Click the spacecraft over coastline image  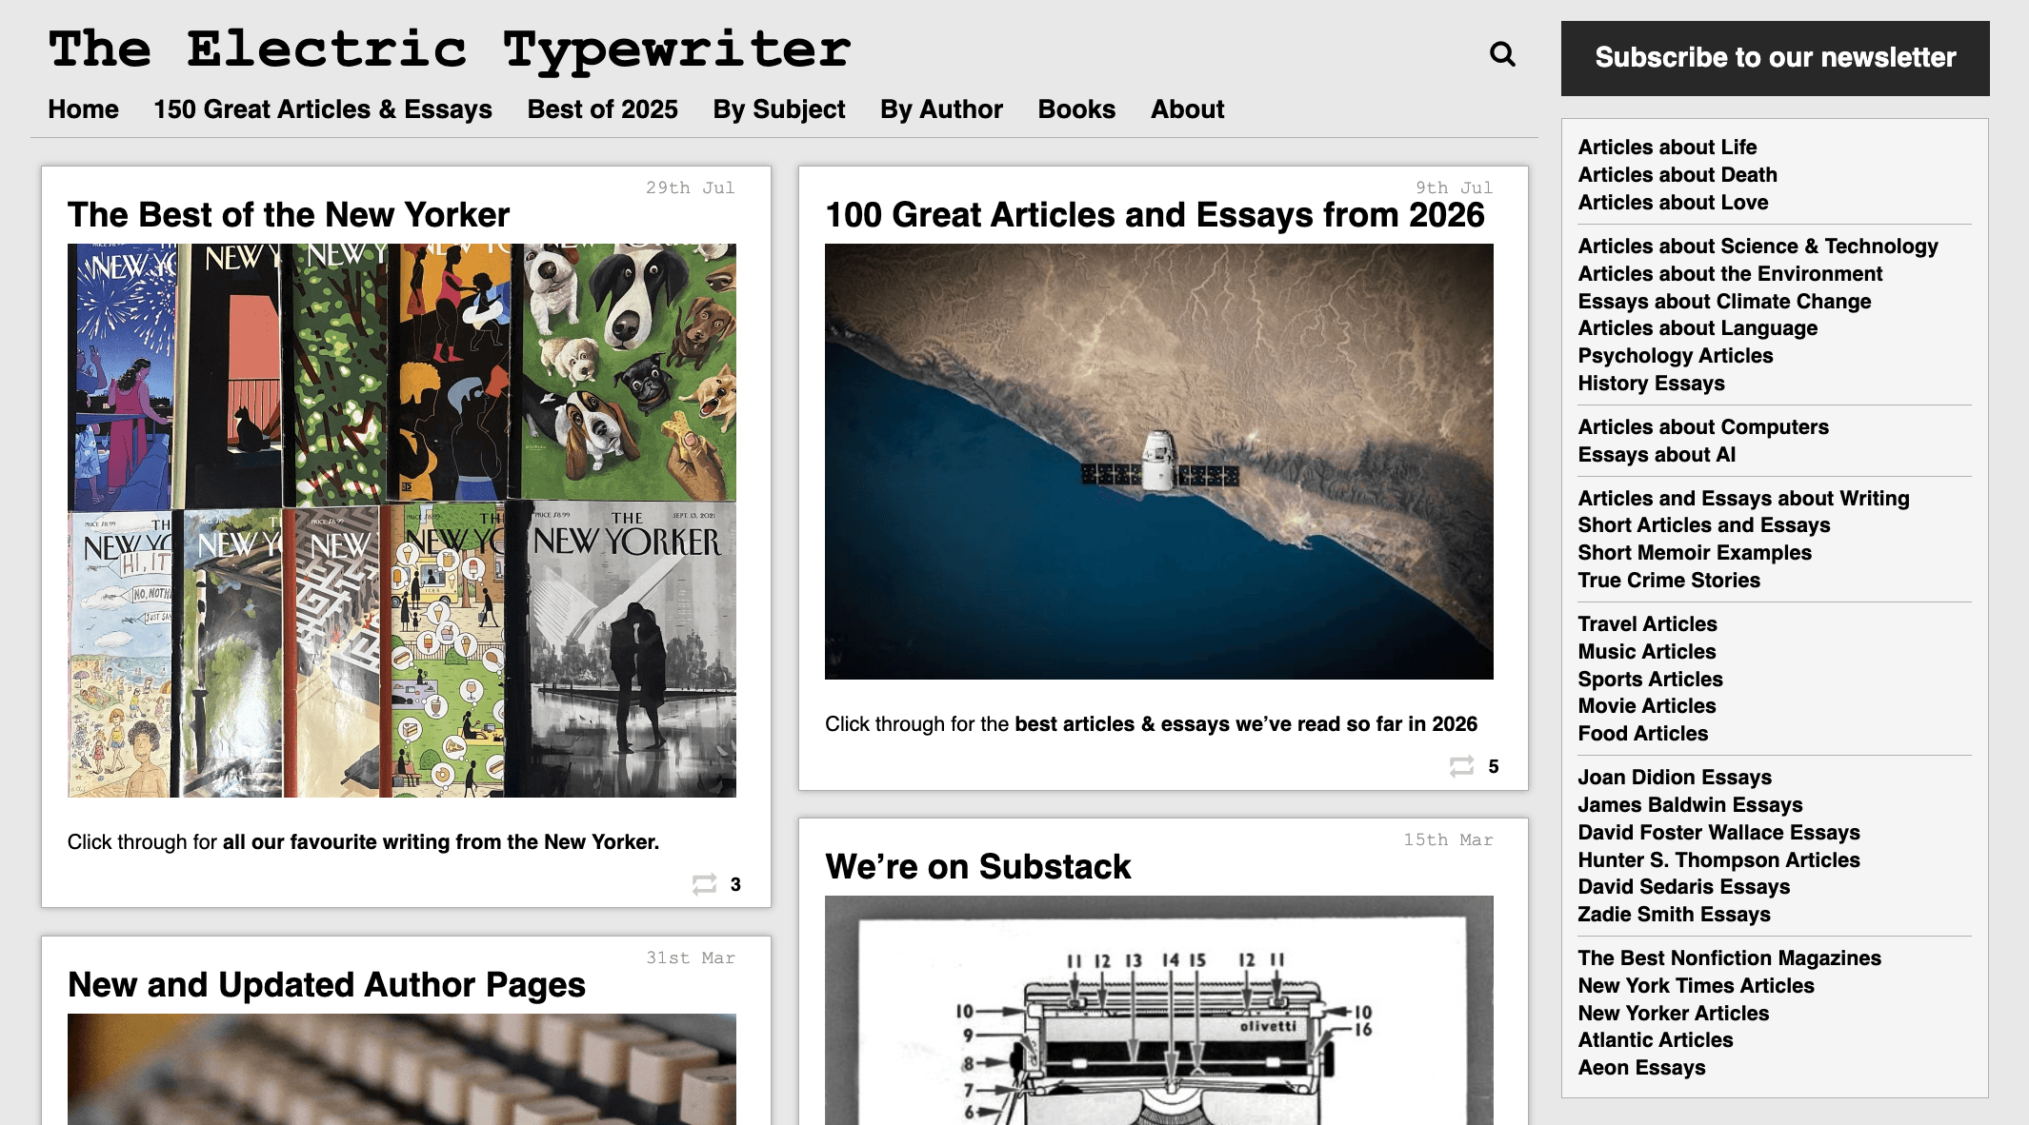pos(1159,462)
